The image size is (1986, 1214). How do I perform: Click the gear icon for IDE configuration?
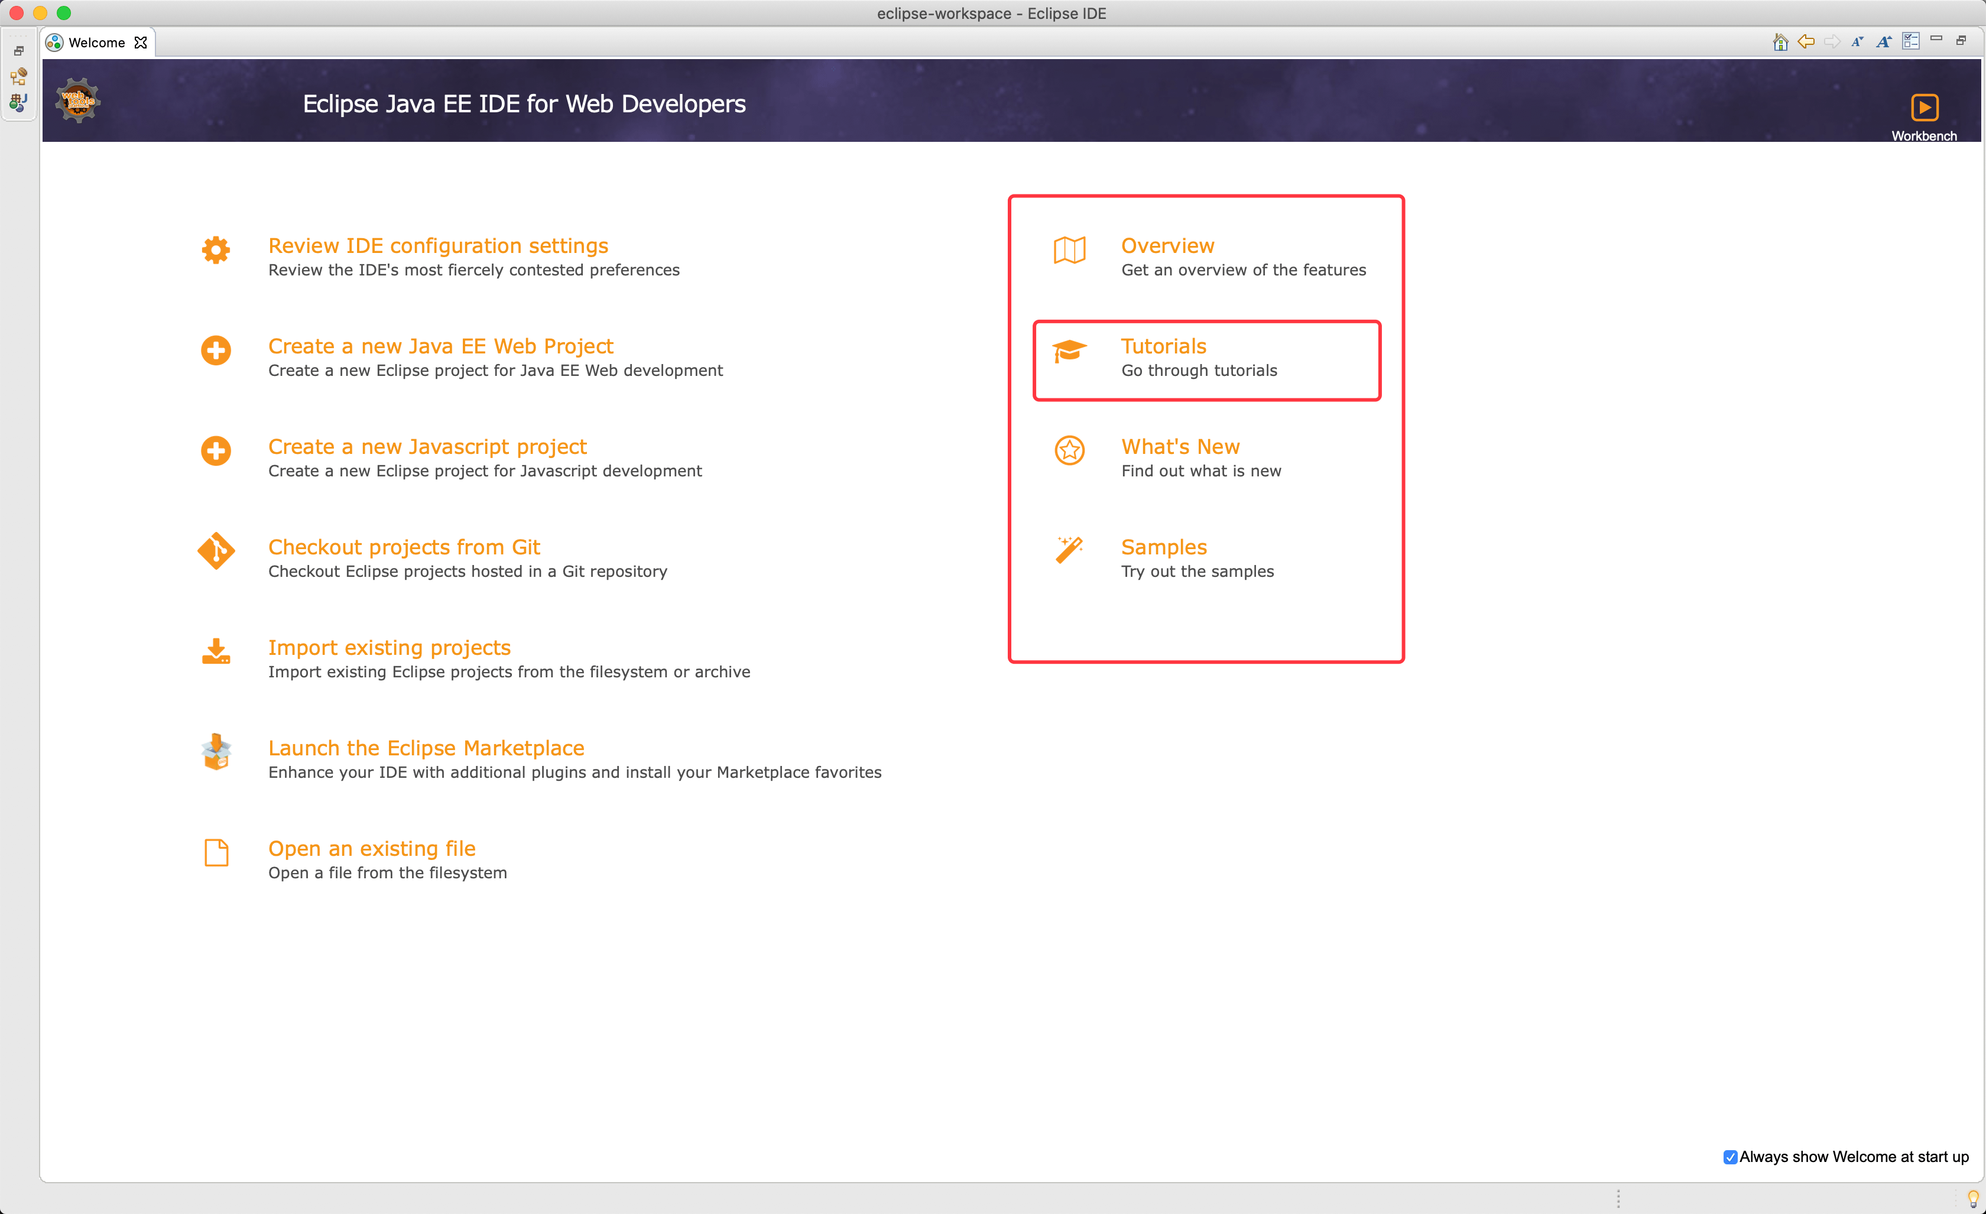[x=216, y=249]
